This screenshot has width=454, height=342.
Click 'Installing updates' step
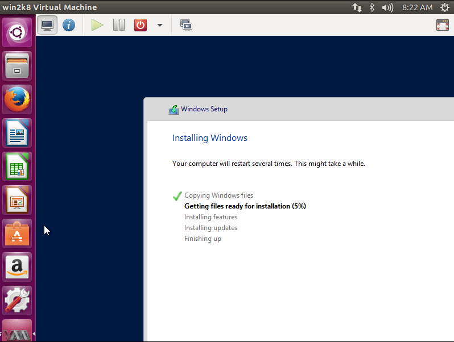211,228
